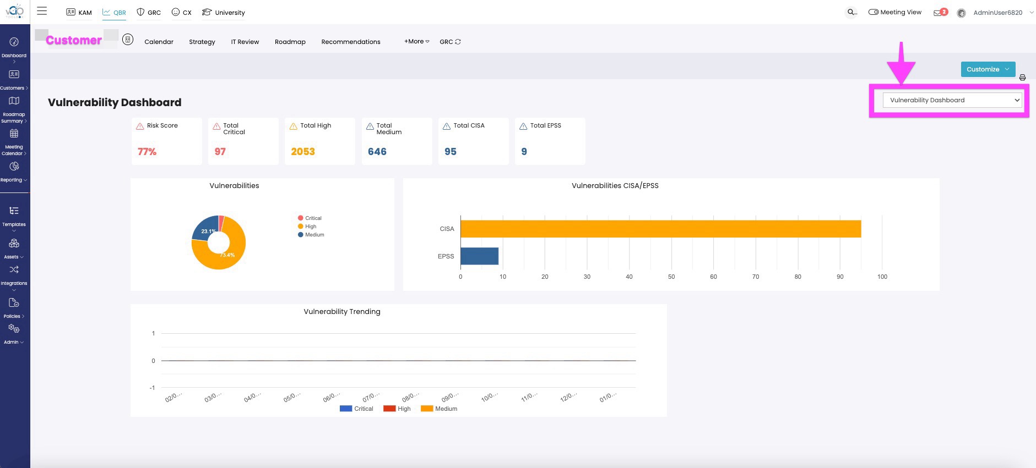Image resolution: width=1036 pixels, height=468 pixels.
Task: Toggle Critical series in Trending legend
Action: 356,409
